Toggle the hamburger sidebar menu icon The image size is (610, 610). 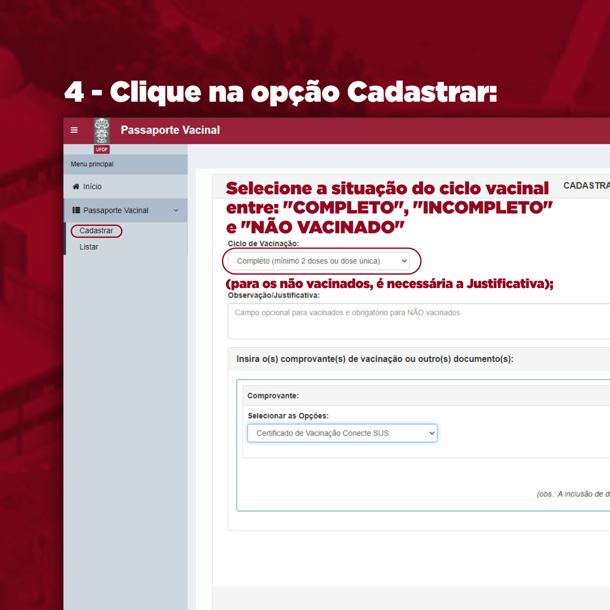tap(74, 130)
